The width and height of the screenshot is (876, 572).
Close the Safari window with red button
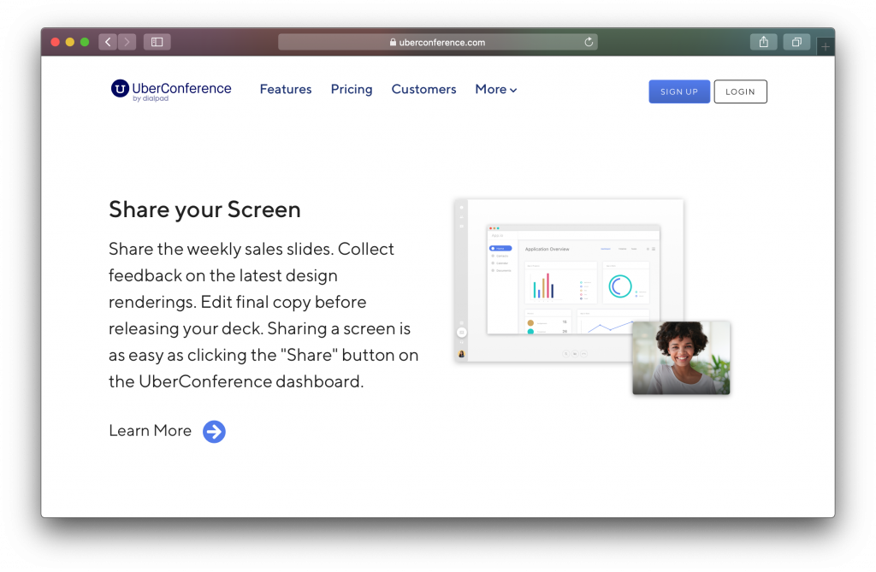click(55, 42)
